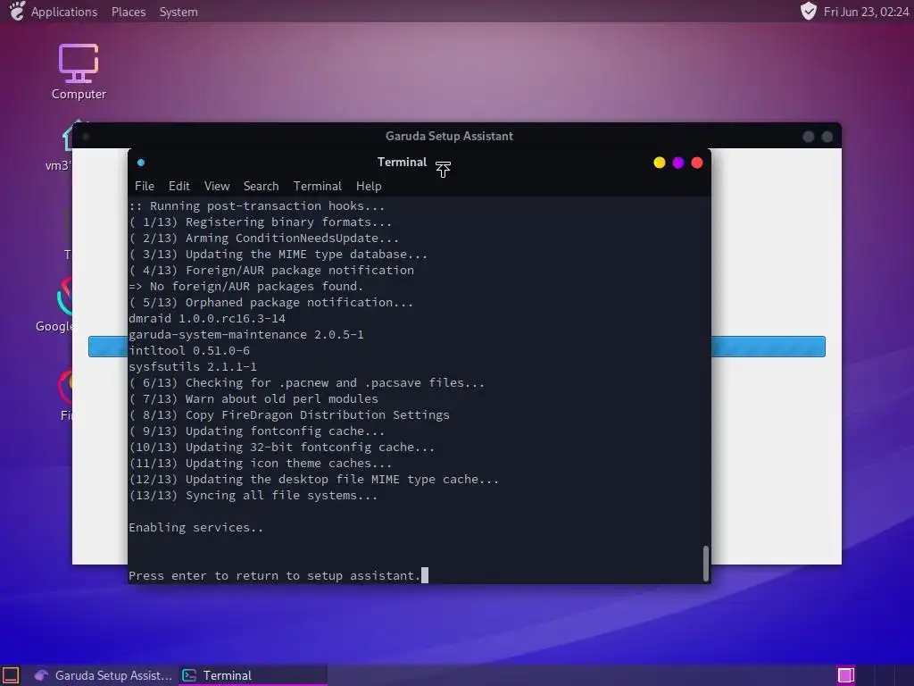
Task: Click '( 7/13) Warn about old perl modules' line
Action: pyautogui.click(x=253, y=399)
